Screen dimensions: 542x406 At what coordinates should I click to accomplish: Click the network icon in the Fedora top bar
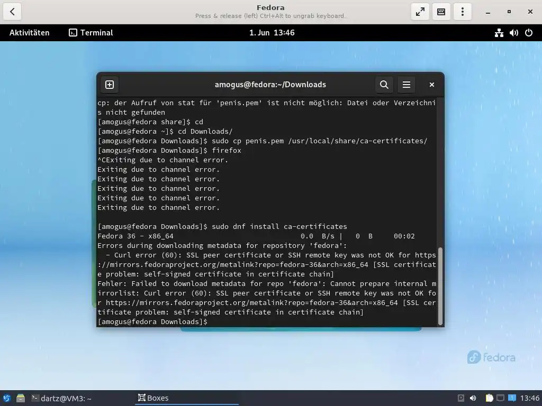499,33
